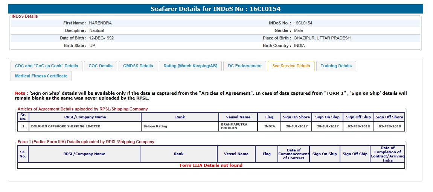This screenshot has width=433, height=192.
Task: Click the INDoS No. value 16CL0154
Action: tap(303, 23)
